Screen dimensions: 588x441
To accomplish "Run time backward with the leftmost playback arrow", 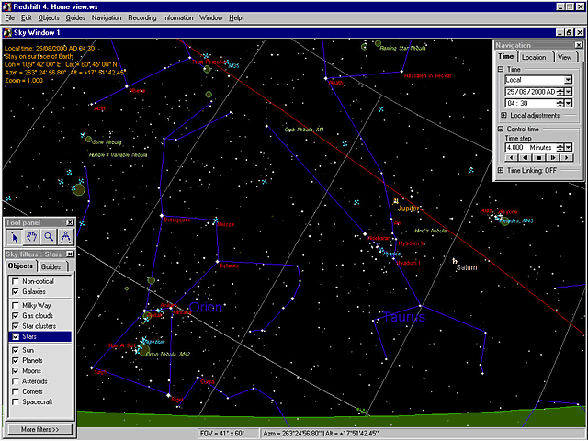I will 512,157.
